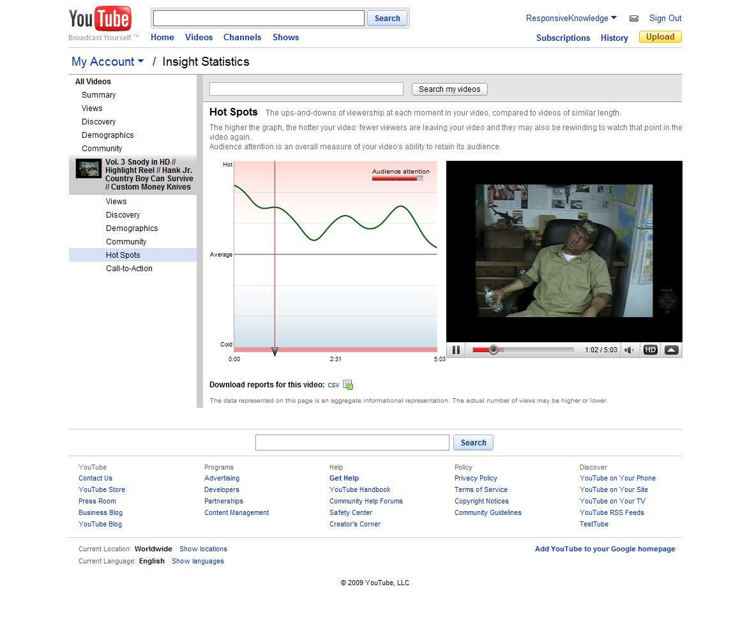The image size is (754, 626).
Task: Pause the video playback
Action: 456,350
